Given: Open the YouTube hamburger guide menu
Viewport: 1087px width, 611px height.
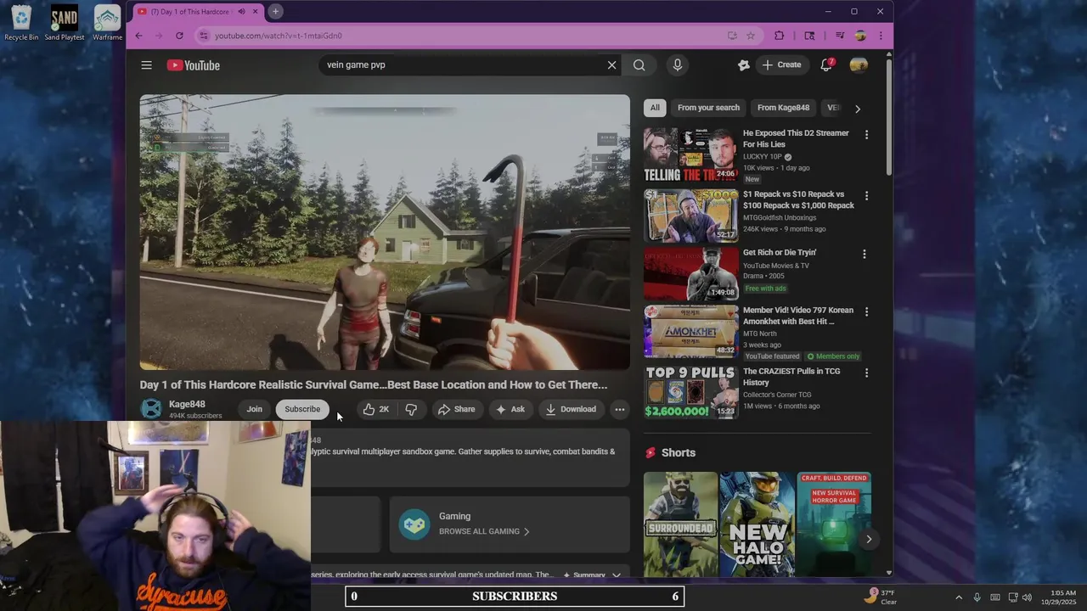Looking at the screenshot, I should 146,65.
